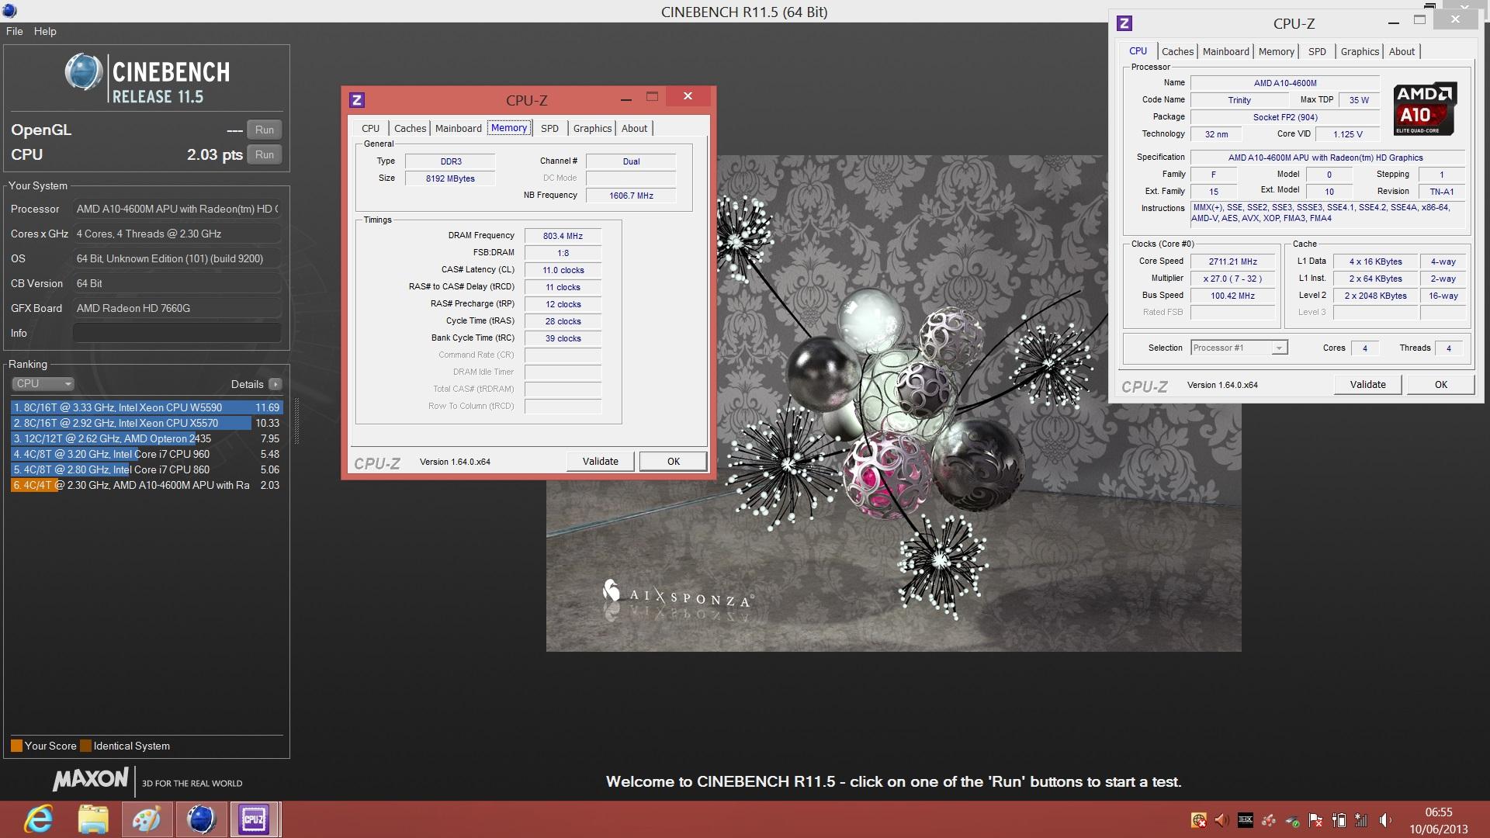Open the Ranking Details arrow button

tap(275, 384)
